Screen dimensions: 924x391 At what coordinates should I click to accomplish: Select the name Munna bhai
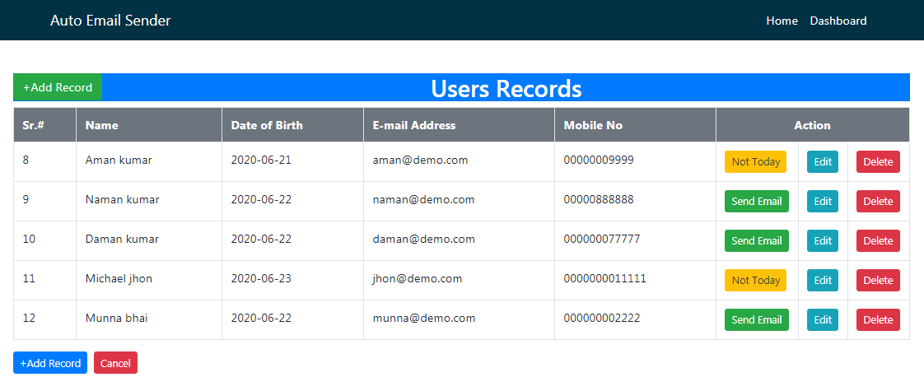117,318
